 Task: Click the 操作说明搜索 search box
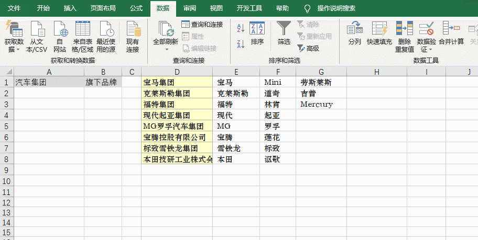point(336,8)
